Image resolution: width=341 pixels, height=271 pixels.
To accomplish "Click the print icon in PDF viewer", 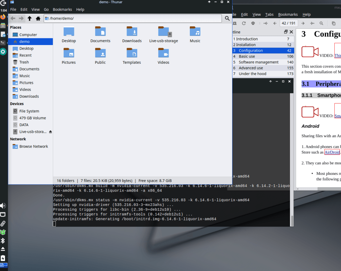I will point(253,23).
